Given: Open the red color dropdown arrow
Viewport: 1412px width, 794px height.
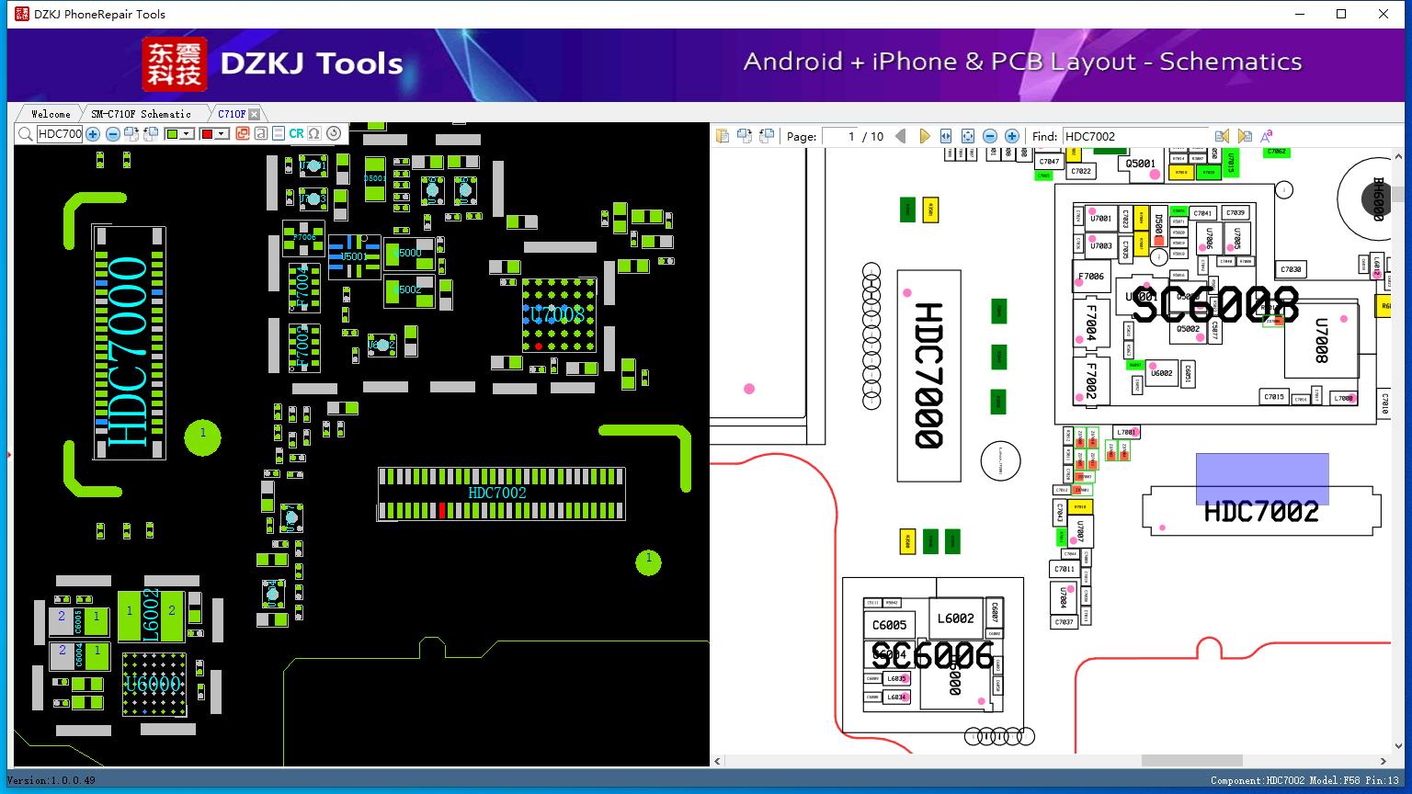Looking at the screenshot, I should point(222,134).
